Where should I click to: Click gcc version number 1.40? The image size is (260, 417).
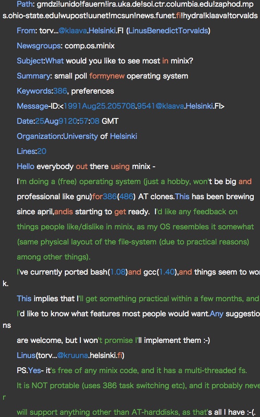167,272
